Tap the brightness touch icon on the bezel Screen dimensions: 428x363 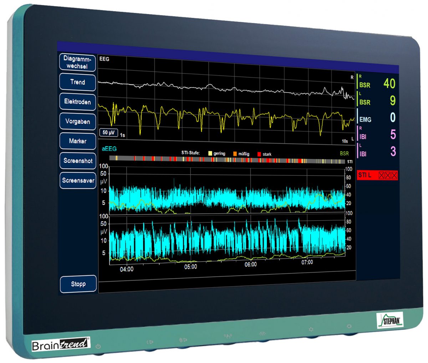pyautogui.click(x=262, y=334)
